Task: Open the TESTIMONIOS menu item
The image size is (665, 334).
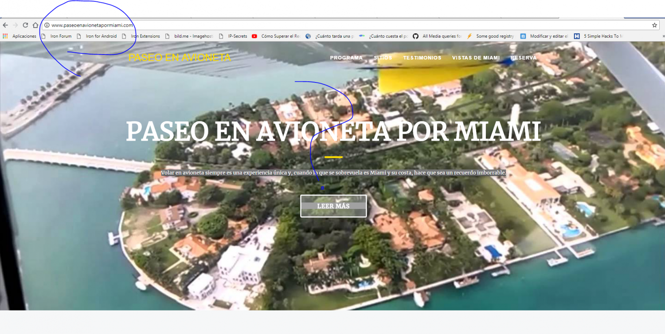Action: (422, 58)
